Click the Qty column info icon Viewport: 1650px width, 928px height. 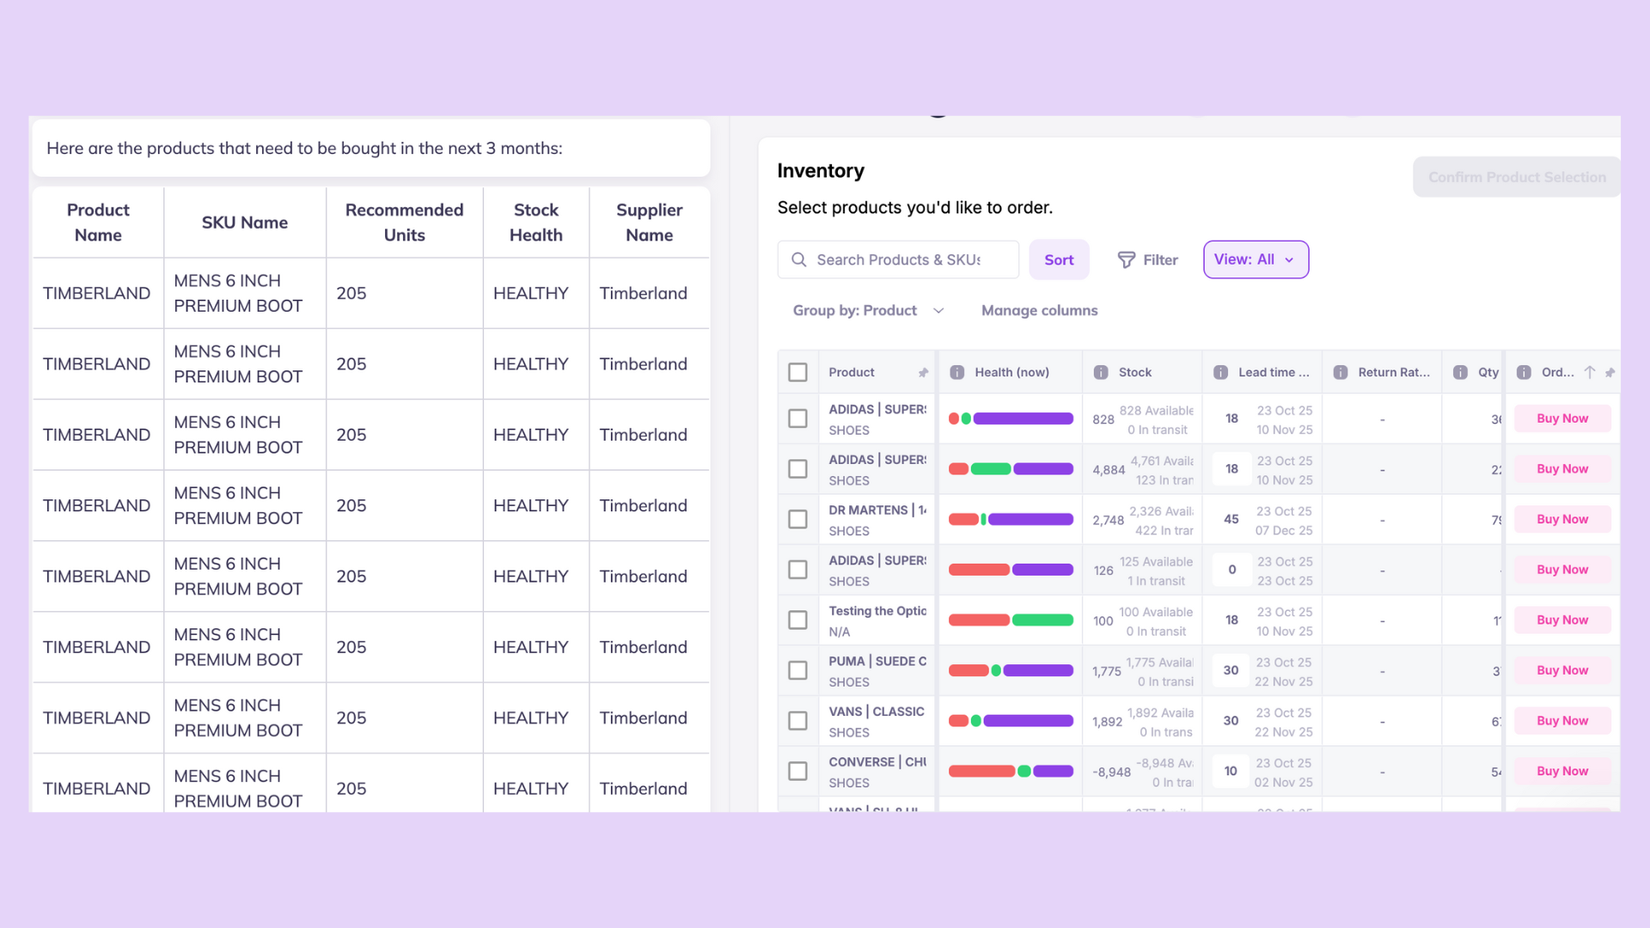tap(1460, 372)
